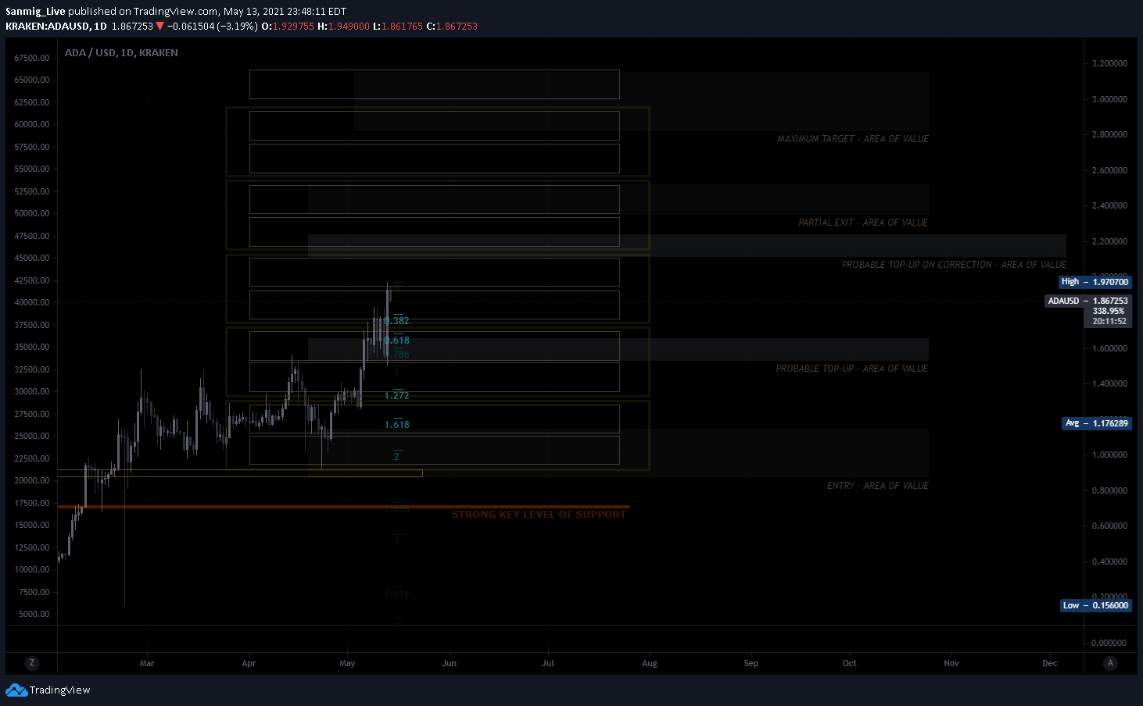The image size is (1143, 706).
Task: Click the −0.061504 (−3.19%) change text
Action: click(213, 26)
